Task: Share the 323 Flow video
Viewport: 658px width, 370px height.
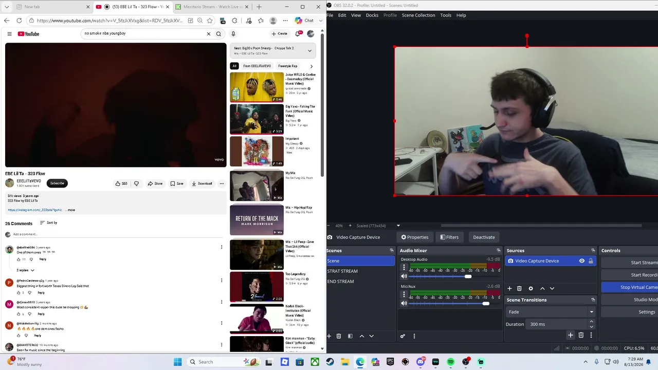Action: (155, 183)
